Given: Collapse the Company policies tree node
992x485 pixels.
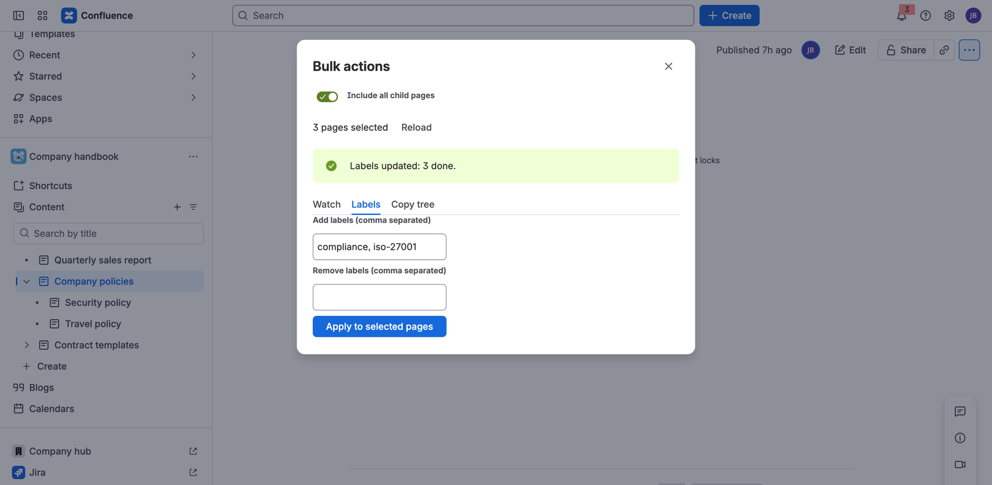Looking at the screenshot, I should pos(26,281).
